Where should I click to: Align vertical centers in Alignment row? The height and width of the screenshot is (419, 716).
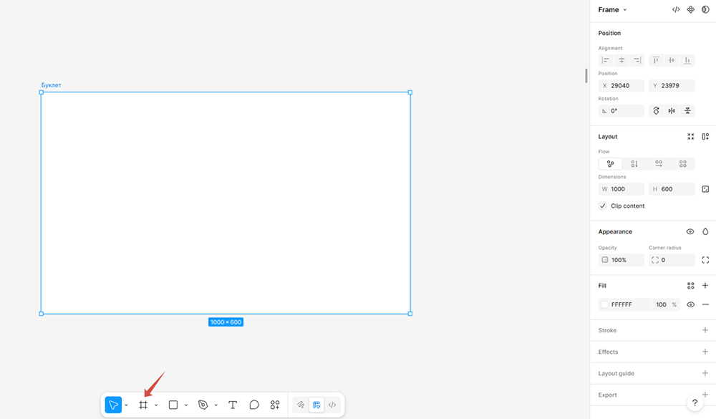click(672, 60)
